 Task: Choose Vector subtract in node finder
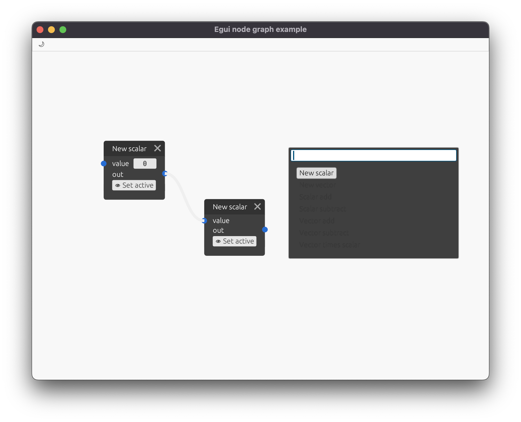[x=324, y=233]
